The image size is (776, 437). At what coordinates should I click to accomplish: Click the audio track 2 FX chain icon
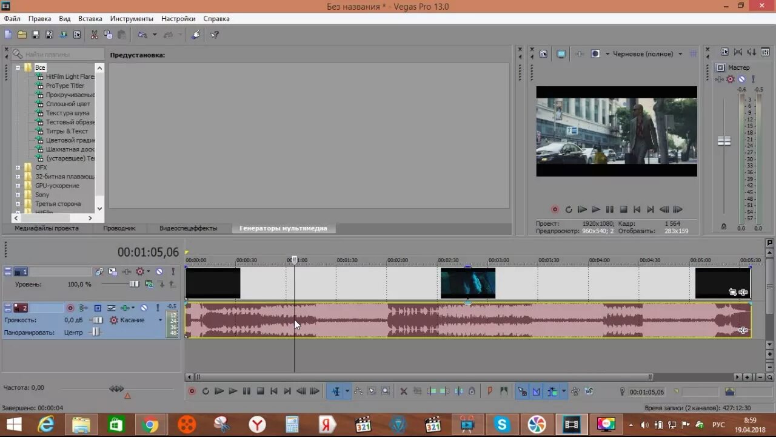[x=124, y=308]
